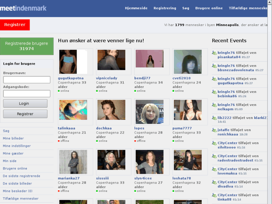Open vipnicelady profile photo

tap(111, 60)
